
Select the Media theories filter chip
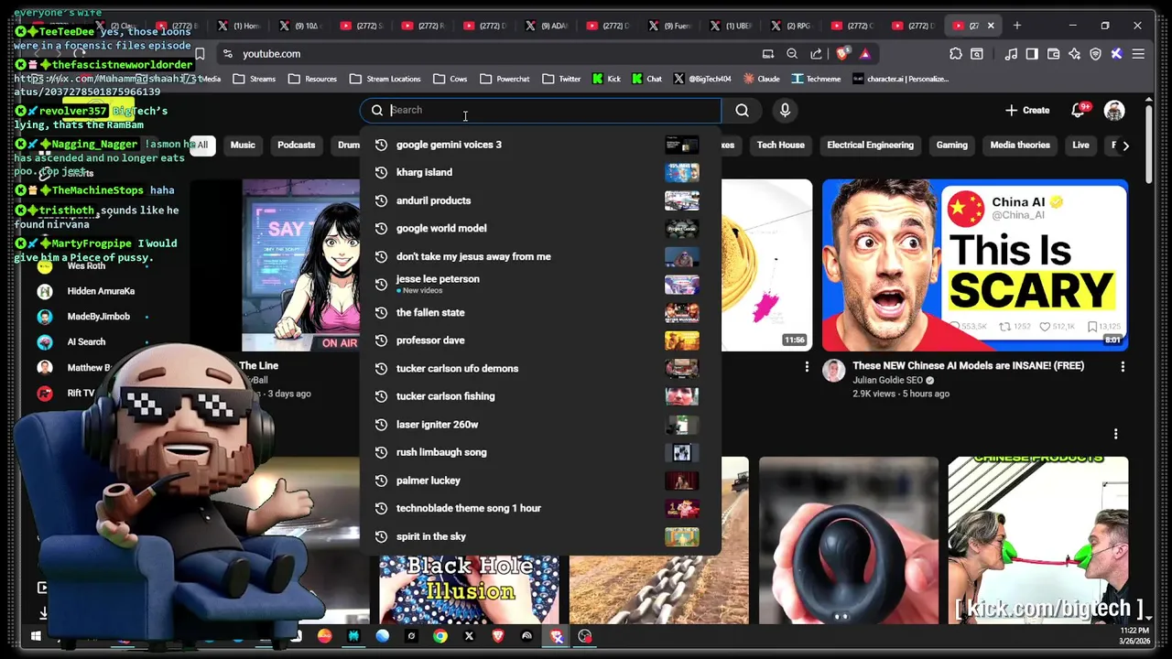click(x=1019, y=145)
